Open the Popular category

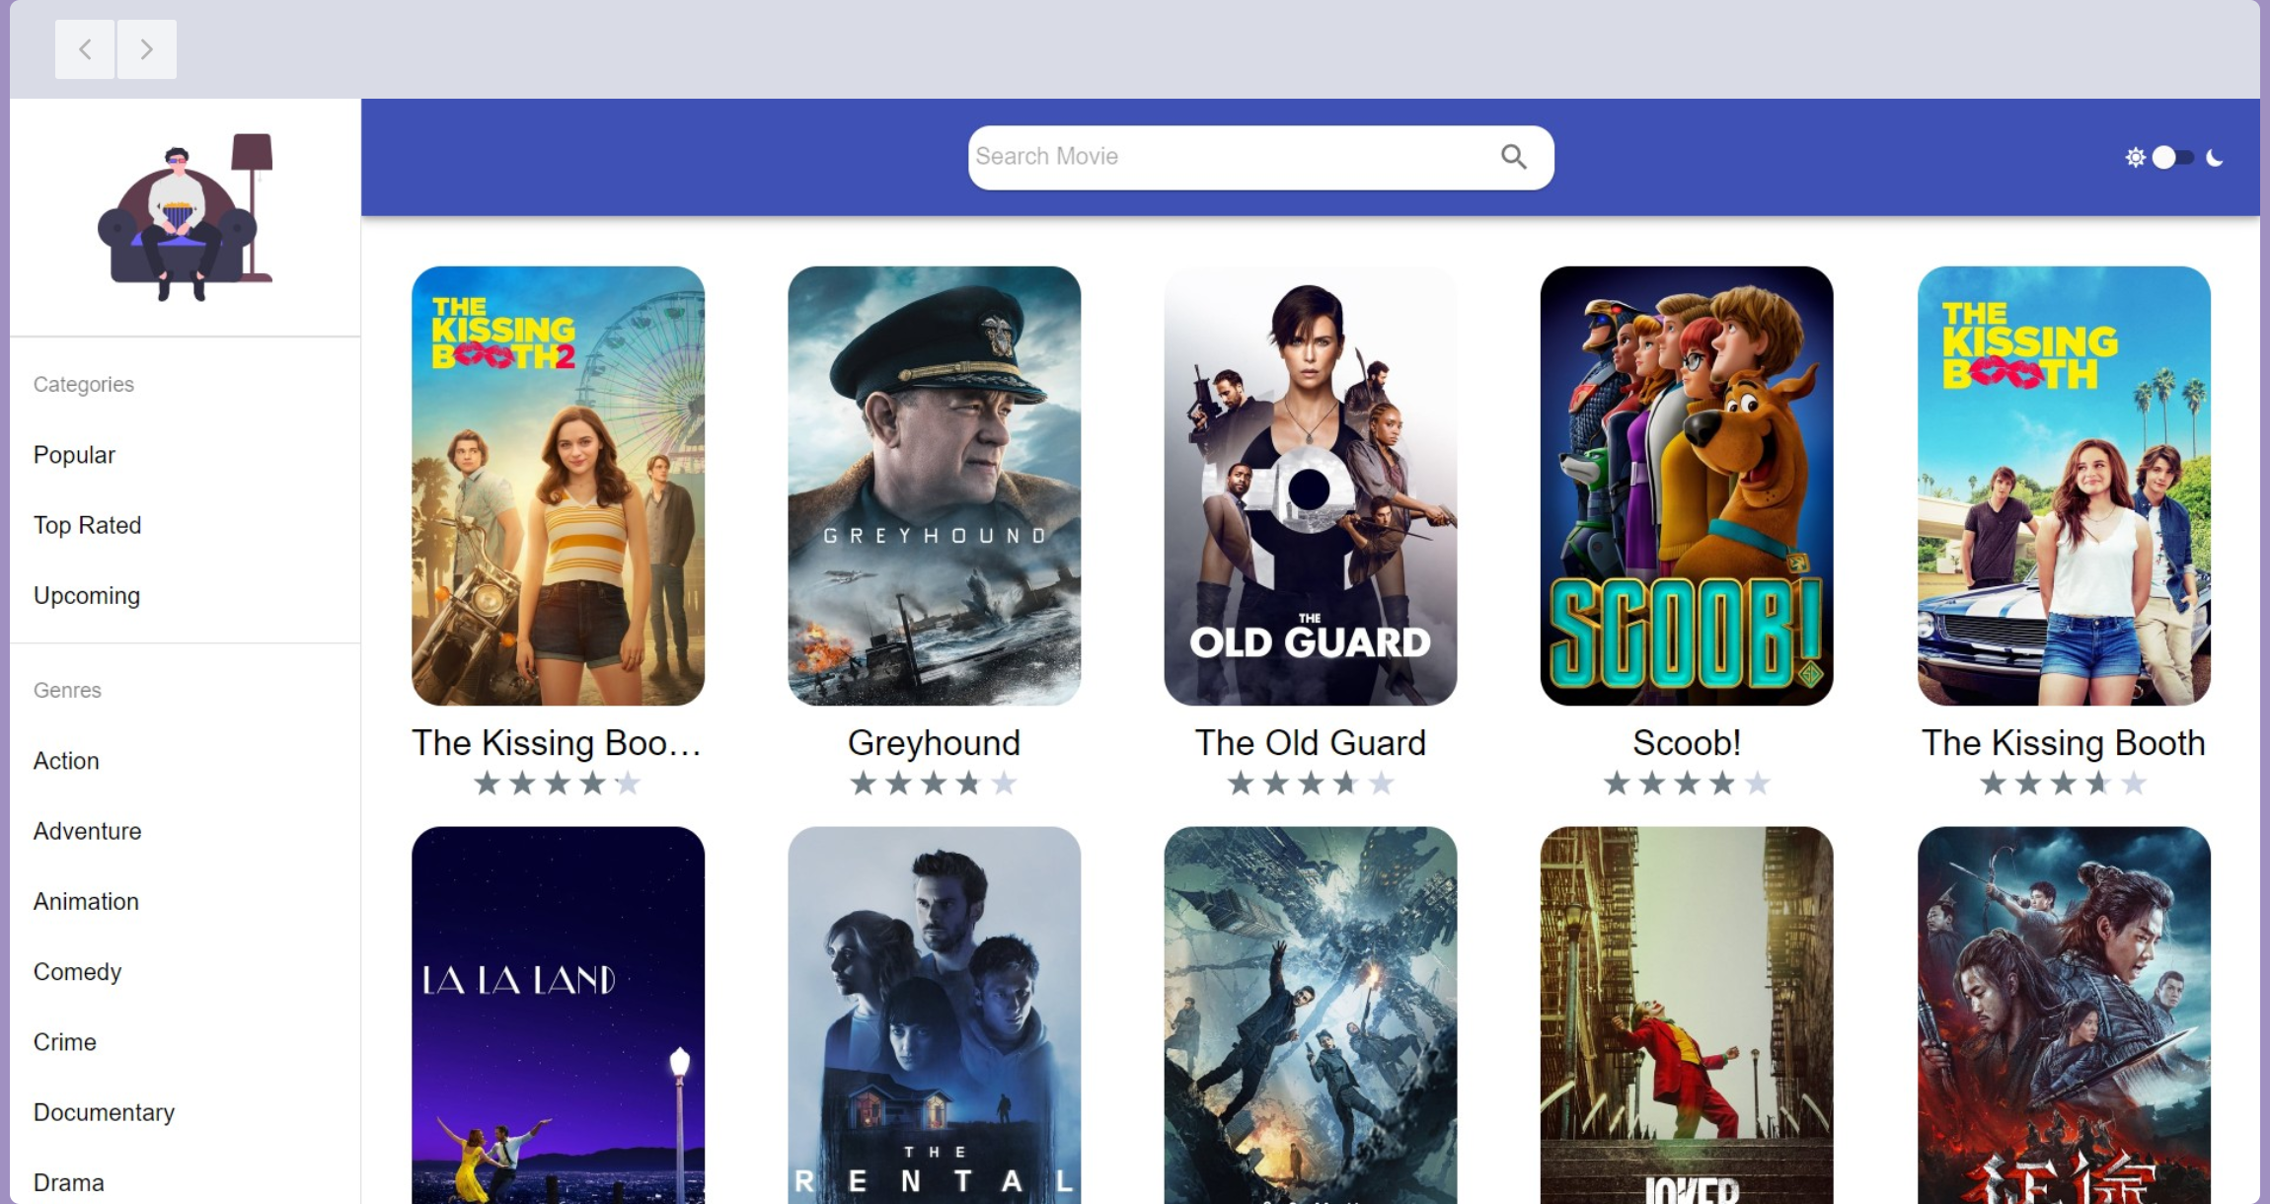point(74,455)
